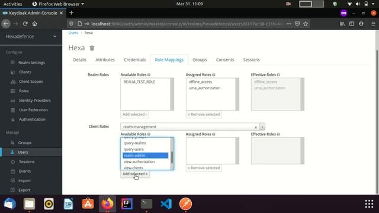379x213 pixels.
Task: Select realm-admin client role
Action: click(145, 156)
